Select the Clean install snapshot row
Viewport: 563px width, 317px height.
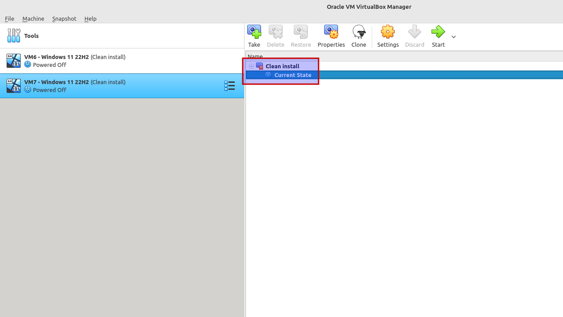404,66
